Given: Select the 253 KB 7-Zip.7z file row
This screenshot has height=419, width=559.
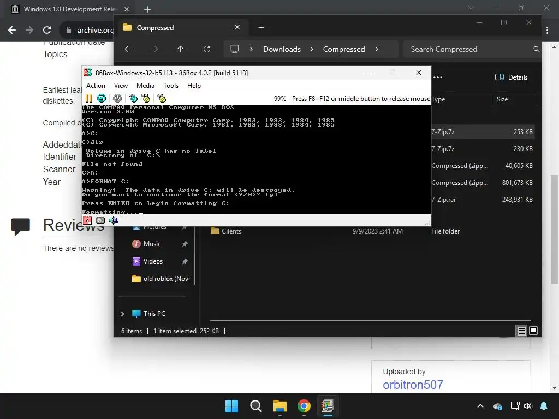Looking at the screenshot, I should tap(483, 132).
